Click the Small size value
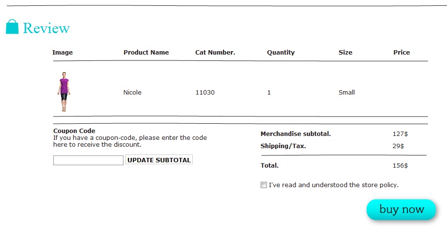Screen dimensions: 447x231 coord(346,92)
